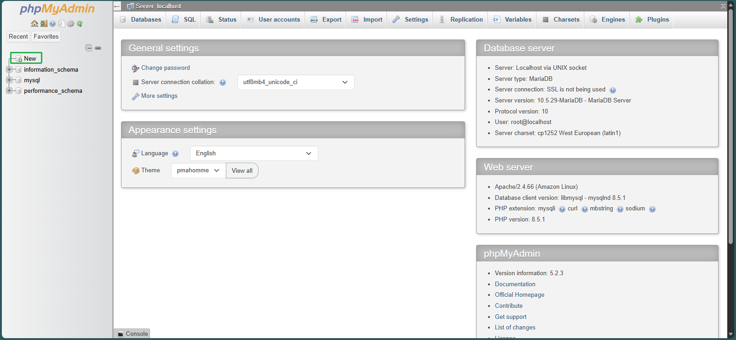Collapse all tree nodes with minus icon
The width and height of the screenshot is (736, 340).
(x=89, y=48)
